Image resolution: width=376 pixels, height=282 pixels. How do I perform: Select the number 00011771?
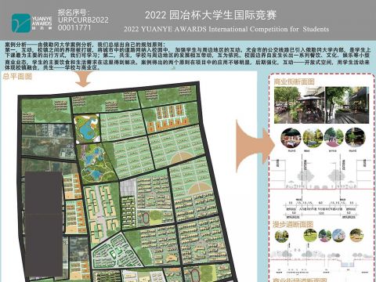click(74, 27)
